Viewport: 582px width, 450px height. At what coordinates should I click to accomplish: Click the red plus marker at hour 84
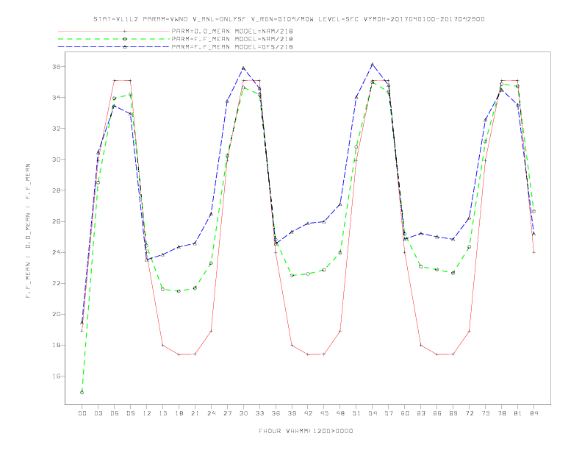coord(533,252)
